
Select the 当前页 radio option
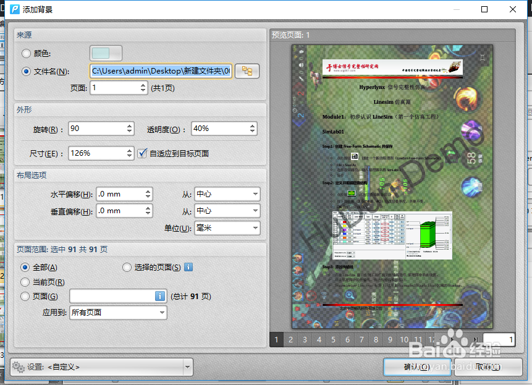point(25,282)
